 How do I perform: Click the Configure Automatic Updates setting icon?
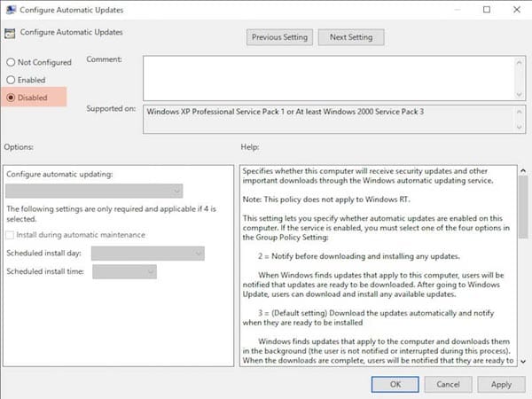10,34
